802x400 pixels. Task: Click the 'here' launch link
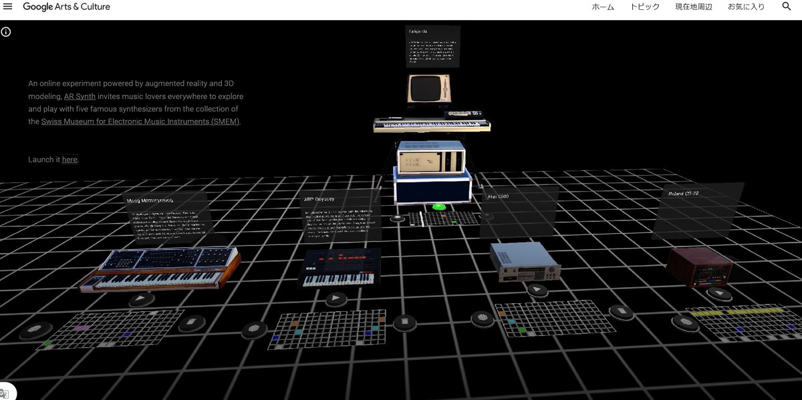coord(70,160)
